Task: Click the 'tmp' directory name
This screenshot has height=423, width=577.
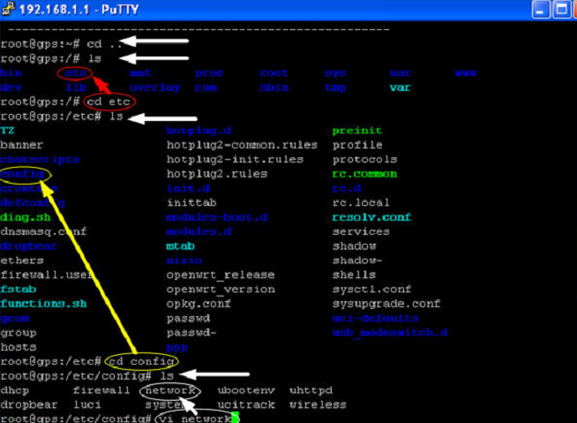Action: (335, 87)
